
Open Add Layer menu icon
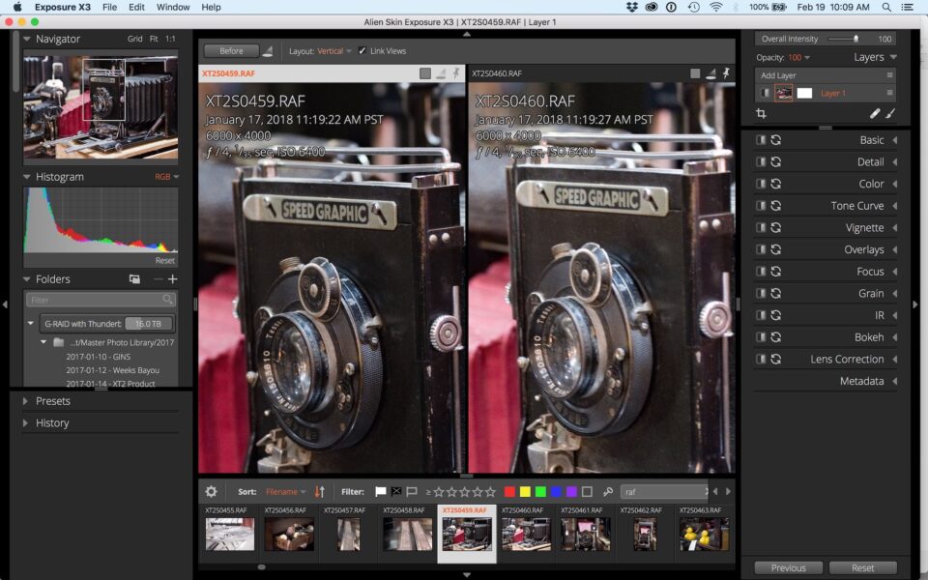click(889, 75)
